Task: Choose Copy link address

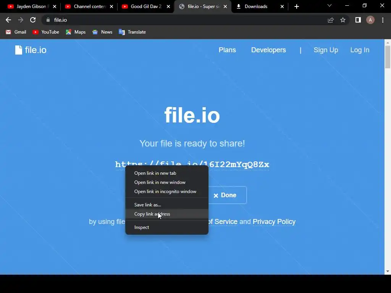Action: click(167, 214)
